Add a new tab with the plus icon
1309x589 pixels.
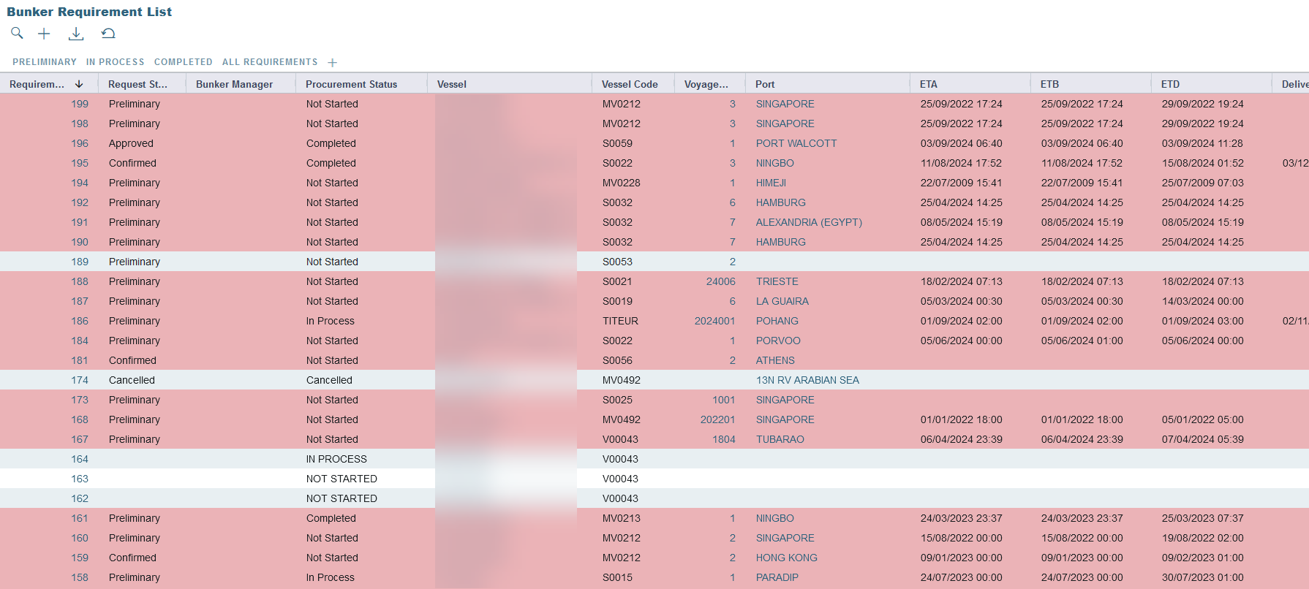coord(332,63)
